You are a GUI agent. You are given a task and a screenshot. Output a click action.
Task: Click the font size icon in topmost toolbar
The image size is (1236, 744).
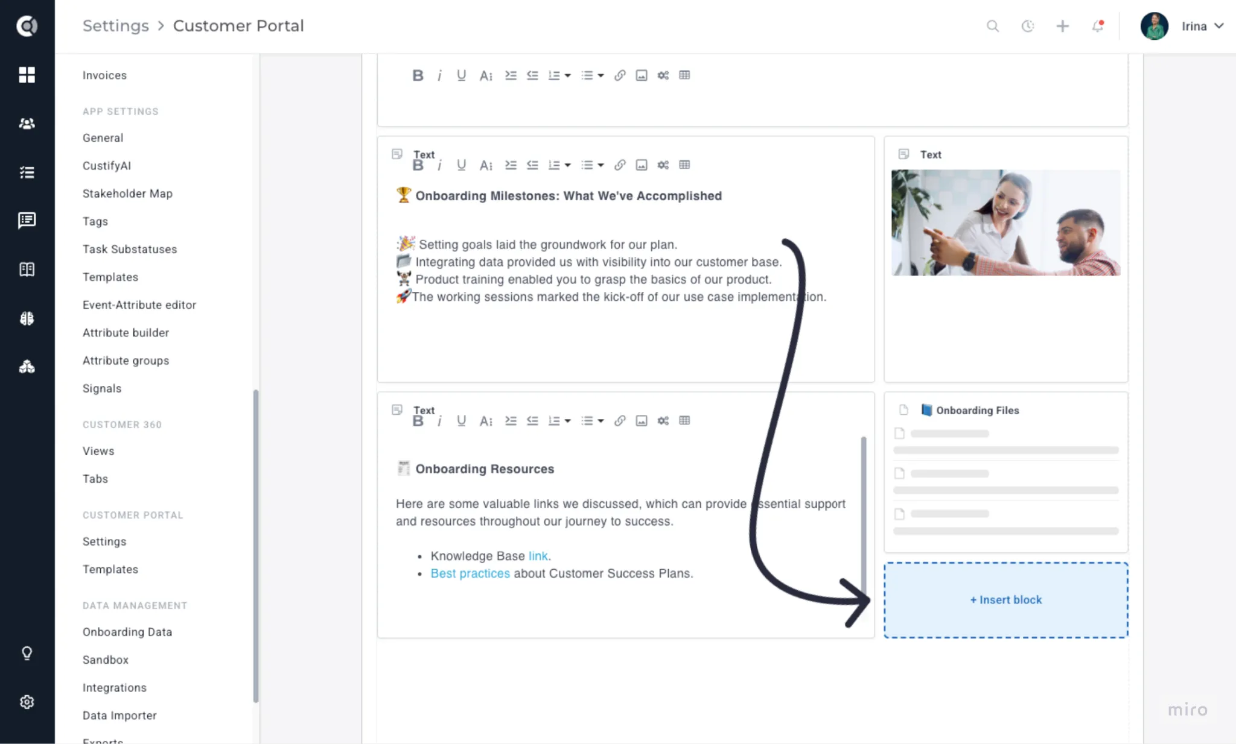[486, 75]
